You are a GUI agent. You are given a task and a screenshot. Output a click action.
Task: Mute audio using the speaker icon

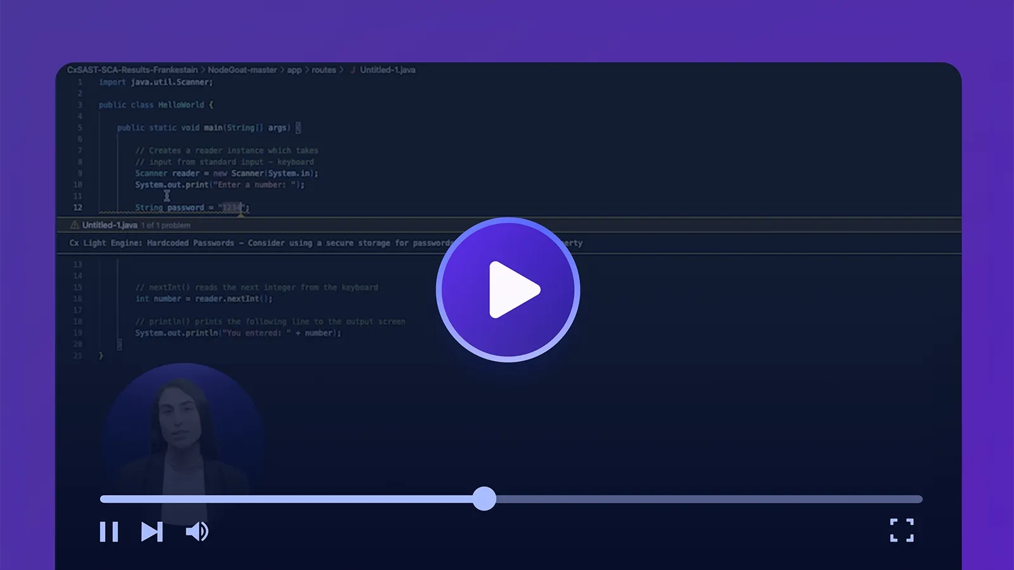click(197, 531)
